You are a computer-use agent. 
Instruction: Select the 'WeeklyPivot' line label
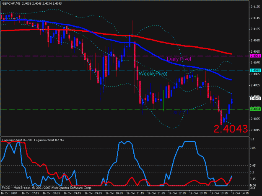tap(153, 74)
